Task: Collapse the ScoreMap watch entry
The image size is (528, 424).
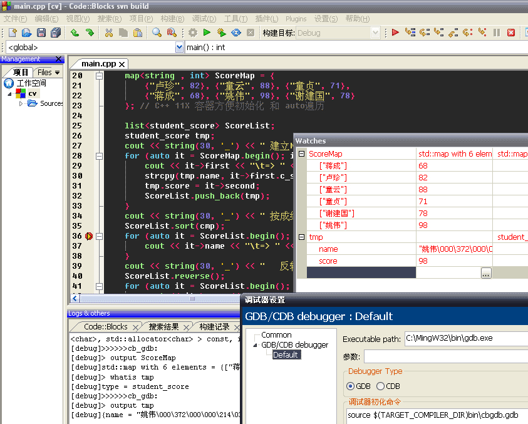Action: pos(301,154)
